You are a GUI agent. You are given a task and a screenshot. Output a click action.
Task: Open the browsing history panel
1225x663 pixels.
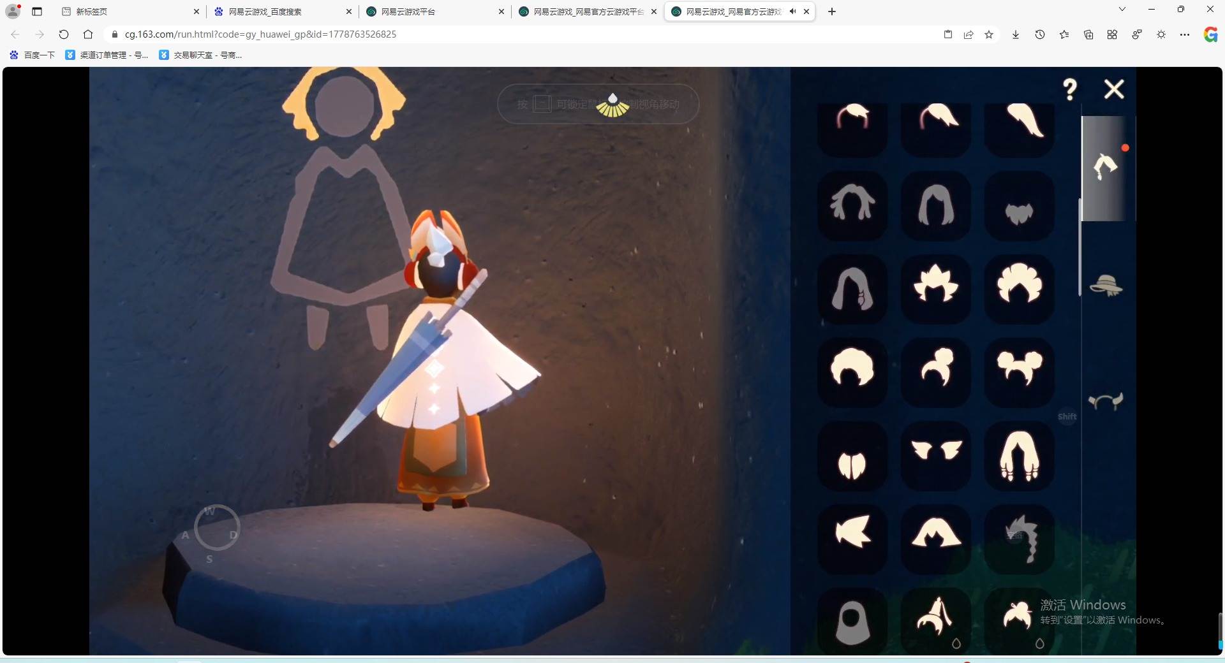[1040, 34]
